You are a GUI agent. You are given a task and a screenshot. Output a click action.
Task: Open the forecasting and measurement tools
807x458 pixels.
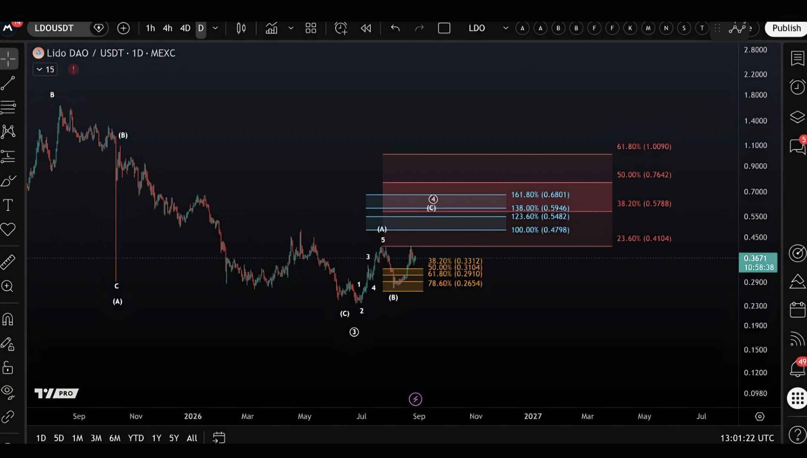(x=8, y=156)
